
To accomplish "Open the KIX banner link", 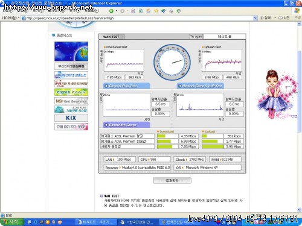I will (x=71, y=118).
